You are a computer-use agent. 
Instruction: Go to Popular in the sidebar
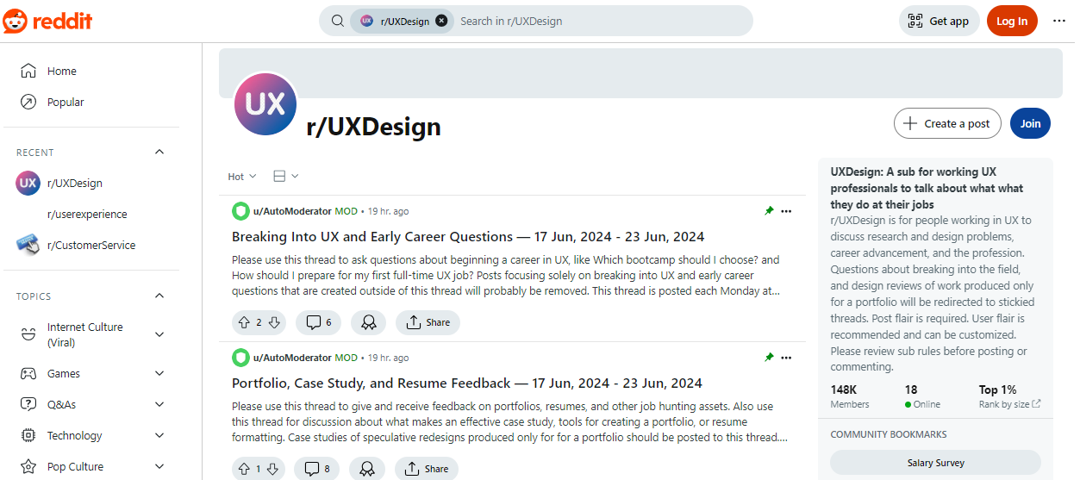(66, 103)
